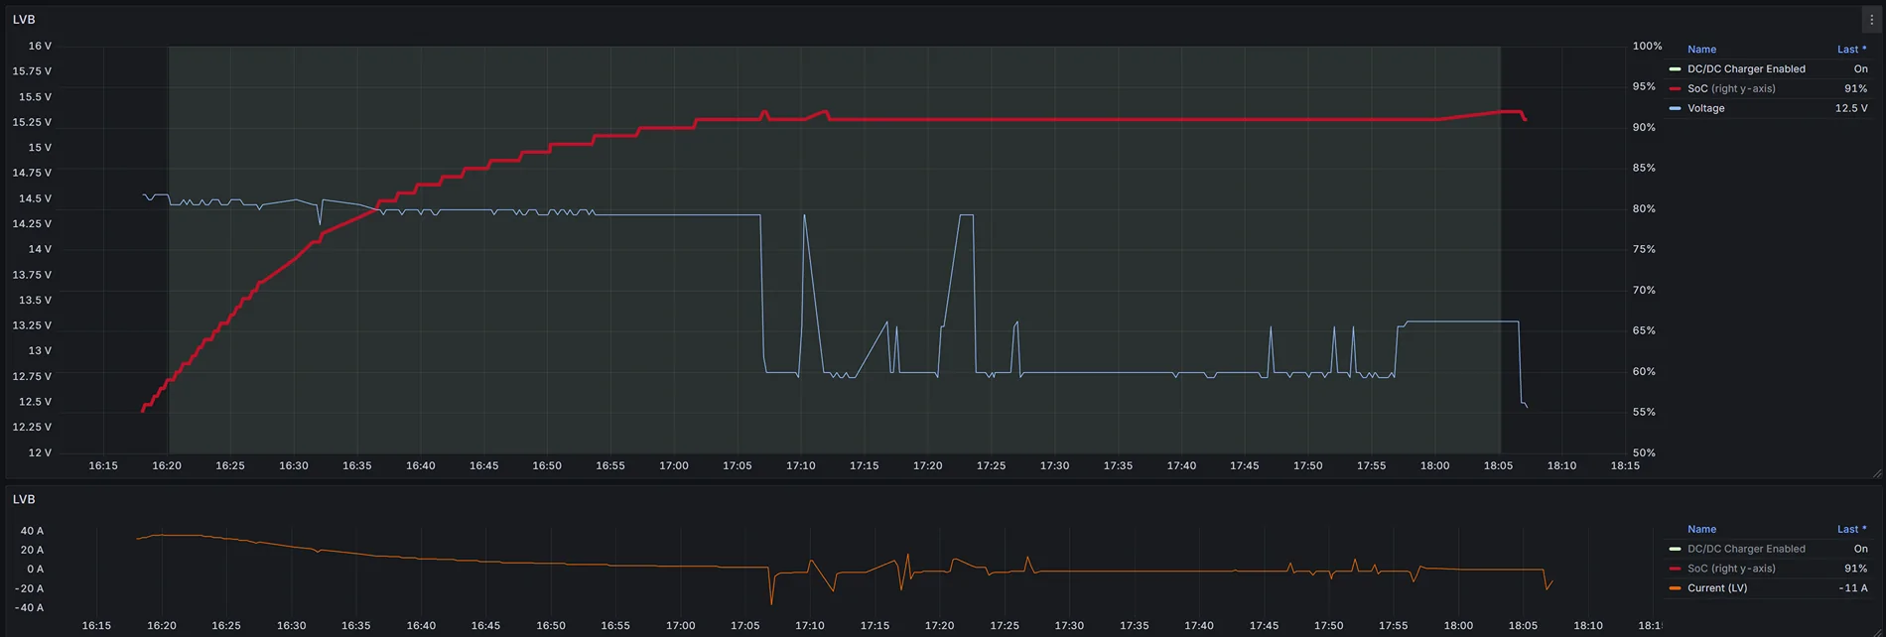Toggle DC/DC Charger Enabled in voltage panel legend
The height and width of the screenshot is (637, 1886).
pos(1746,69)
